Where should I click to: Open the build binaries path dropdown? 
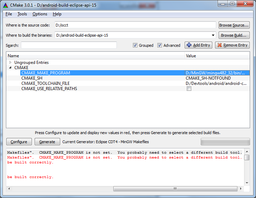(213, 35)
